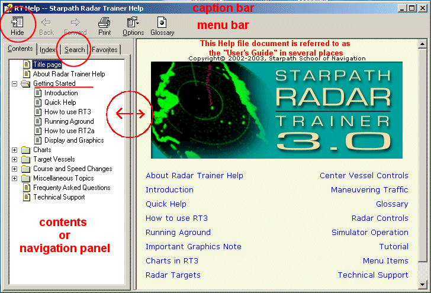
Task: Click the Display and Graphics page icon
Action: (38, 140)
